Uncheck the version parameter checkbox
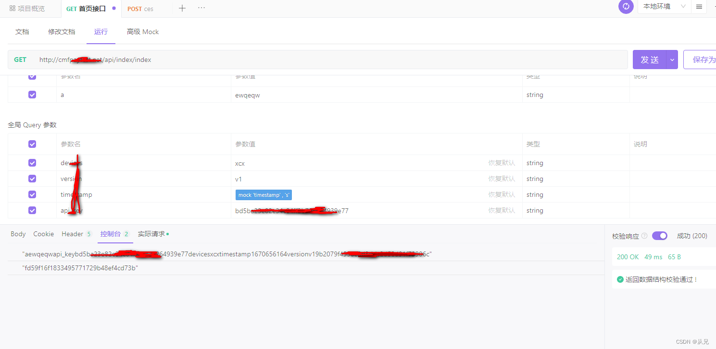 click(32, 179)
